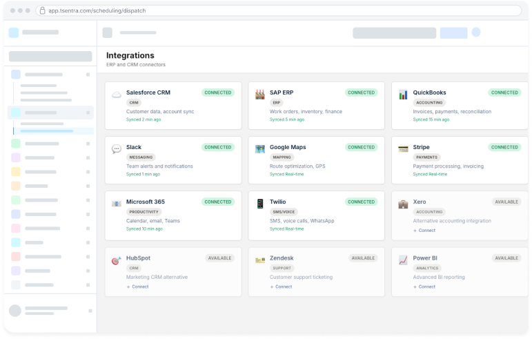
Task: Open the Microsoft 365 card title
Action: click(146, 202)
